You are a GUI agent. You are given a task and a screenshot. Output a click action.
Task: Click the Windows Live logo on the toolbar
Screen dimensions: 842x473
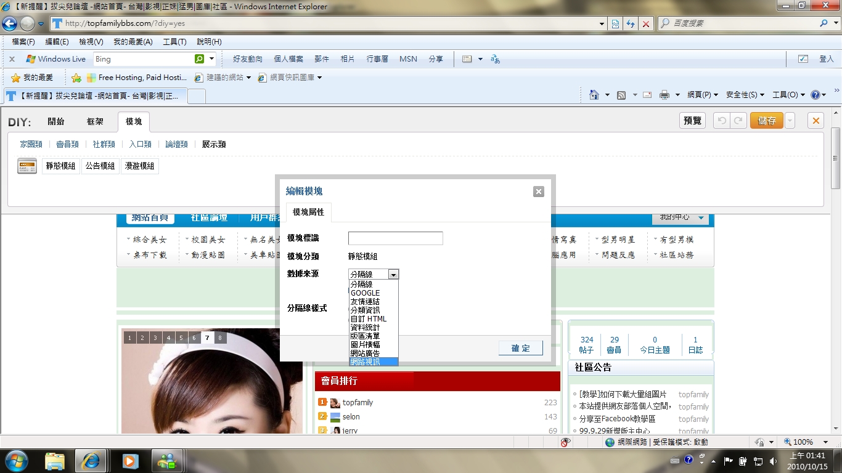point(56,59)
